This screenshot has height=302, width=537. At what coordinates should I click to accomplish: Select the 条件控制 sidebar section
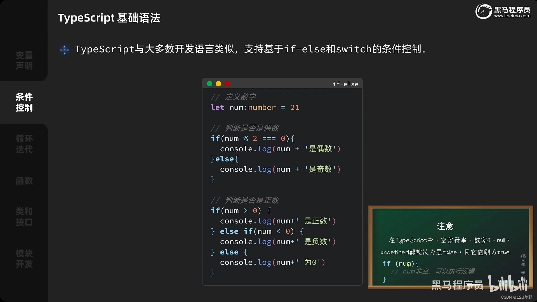coord(24,102)
